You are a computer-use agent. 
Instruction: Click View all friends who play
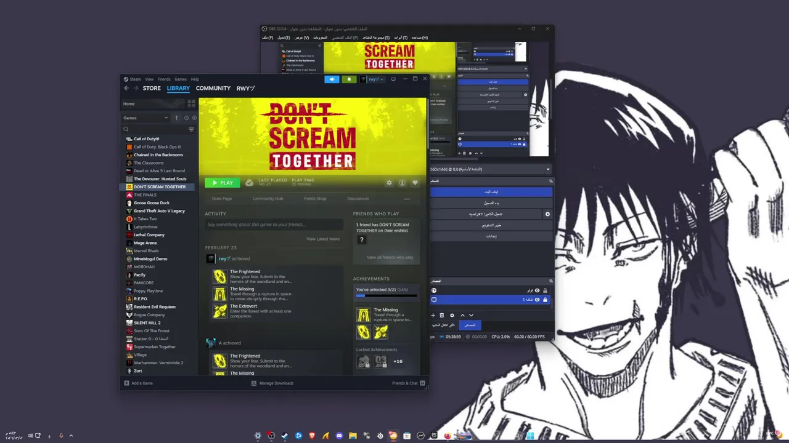click(x=390, y=257)
